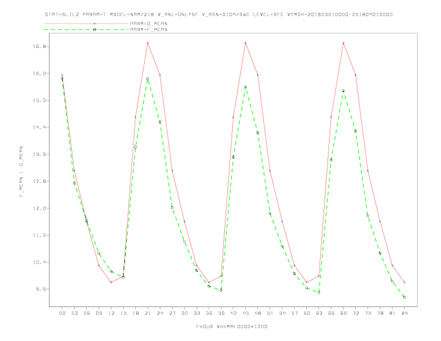Click the 11.2 y-axis tick label
The width and height of the screenshot is (441, 341).
(39, 236)
